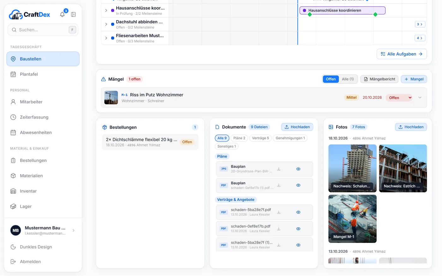Open Bestellungen in sidebar menu
The image size is (442, 276).
[x=43, y=161]
